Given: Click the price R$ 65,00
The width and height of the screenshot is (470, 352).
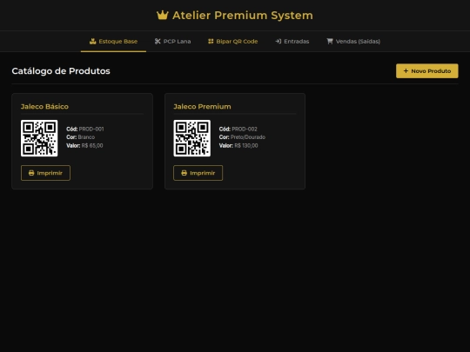Looking at the screenshot, I should (92, 145).
